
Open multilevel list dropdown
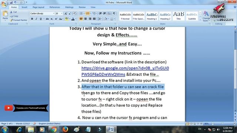(x=94, y=14)
